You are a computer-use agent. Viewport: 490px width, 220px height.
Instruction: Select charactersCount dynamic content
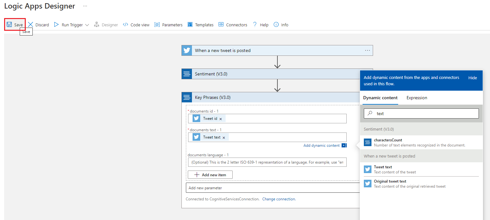click(x=421, y=142)
